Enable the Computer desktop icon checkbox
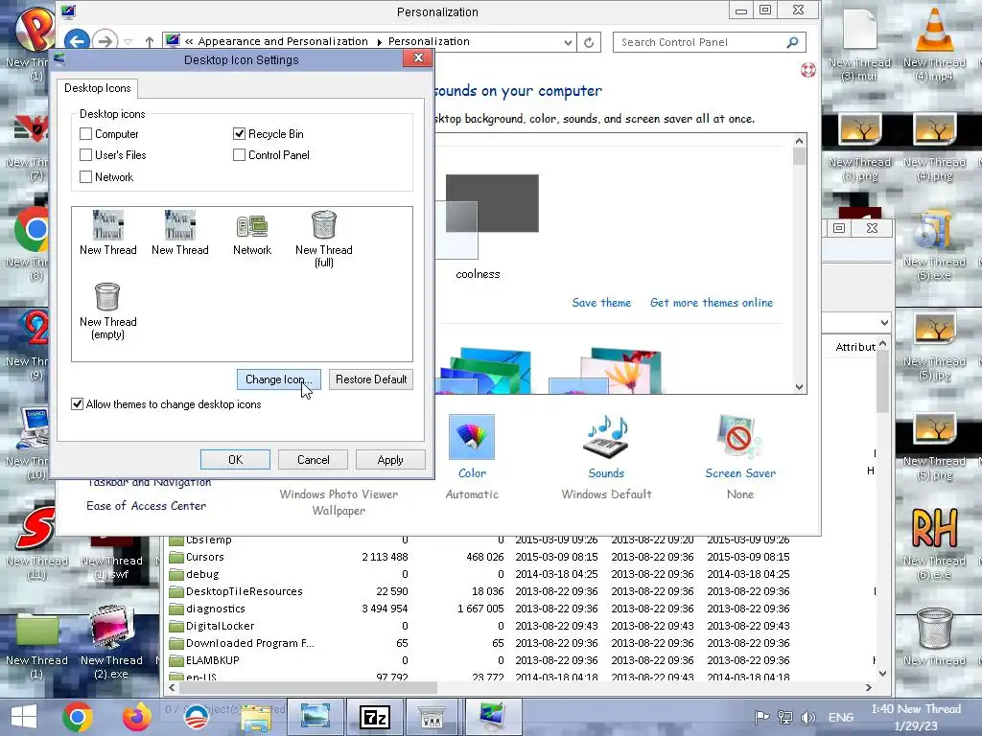The image size is (982, 736). 85,134
